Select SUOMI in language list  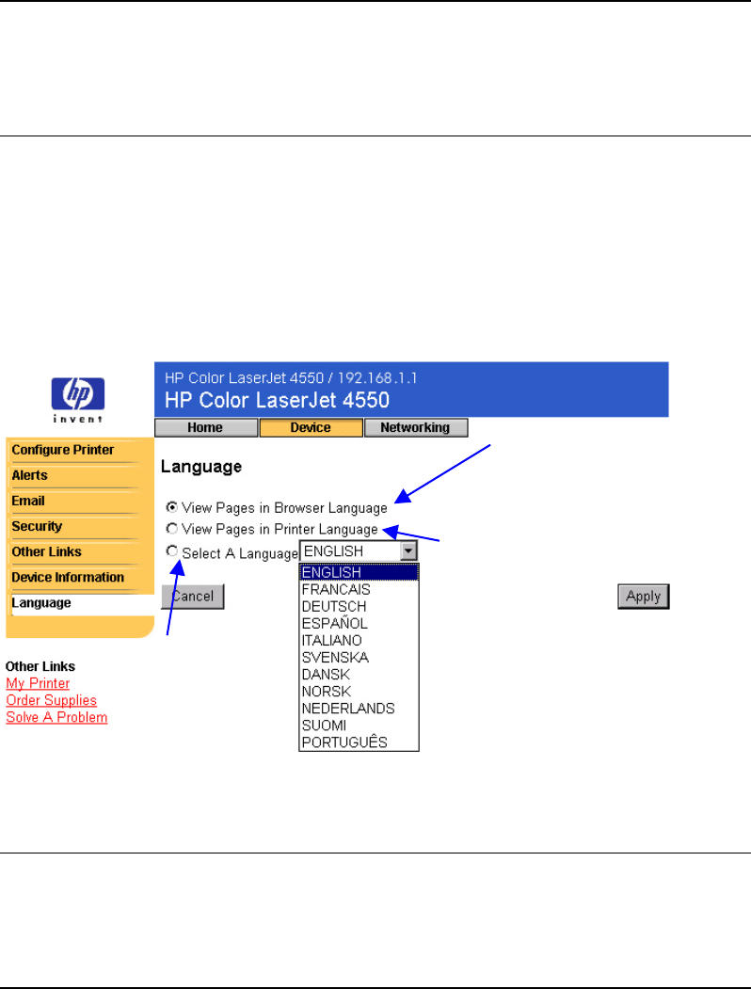click(359, 726)
